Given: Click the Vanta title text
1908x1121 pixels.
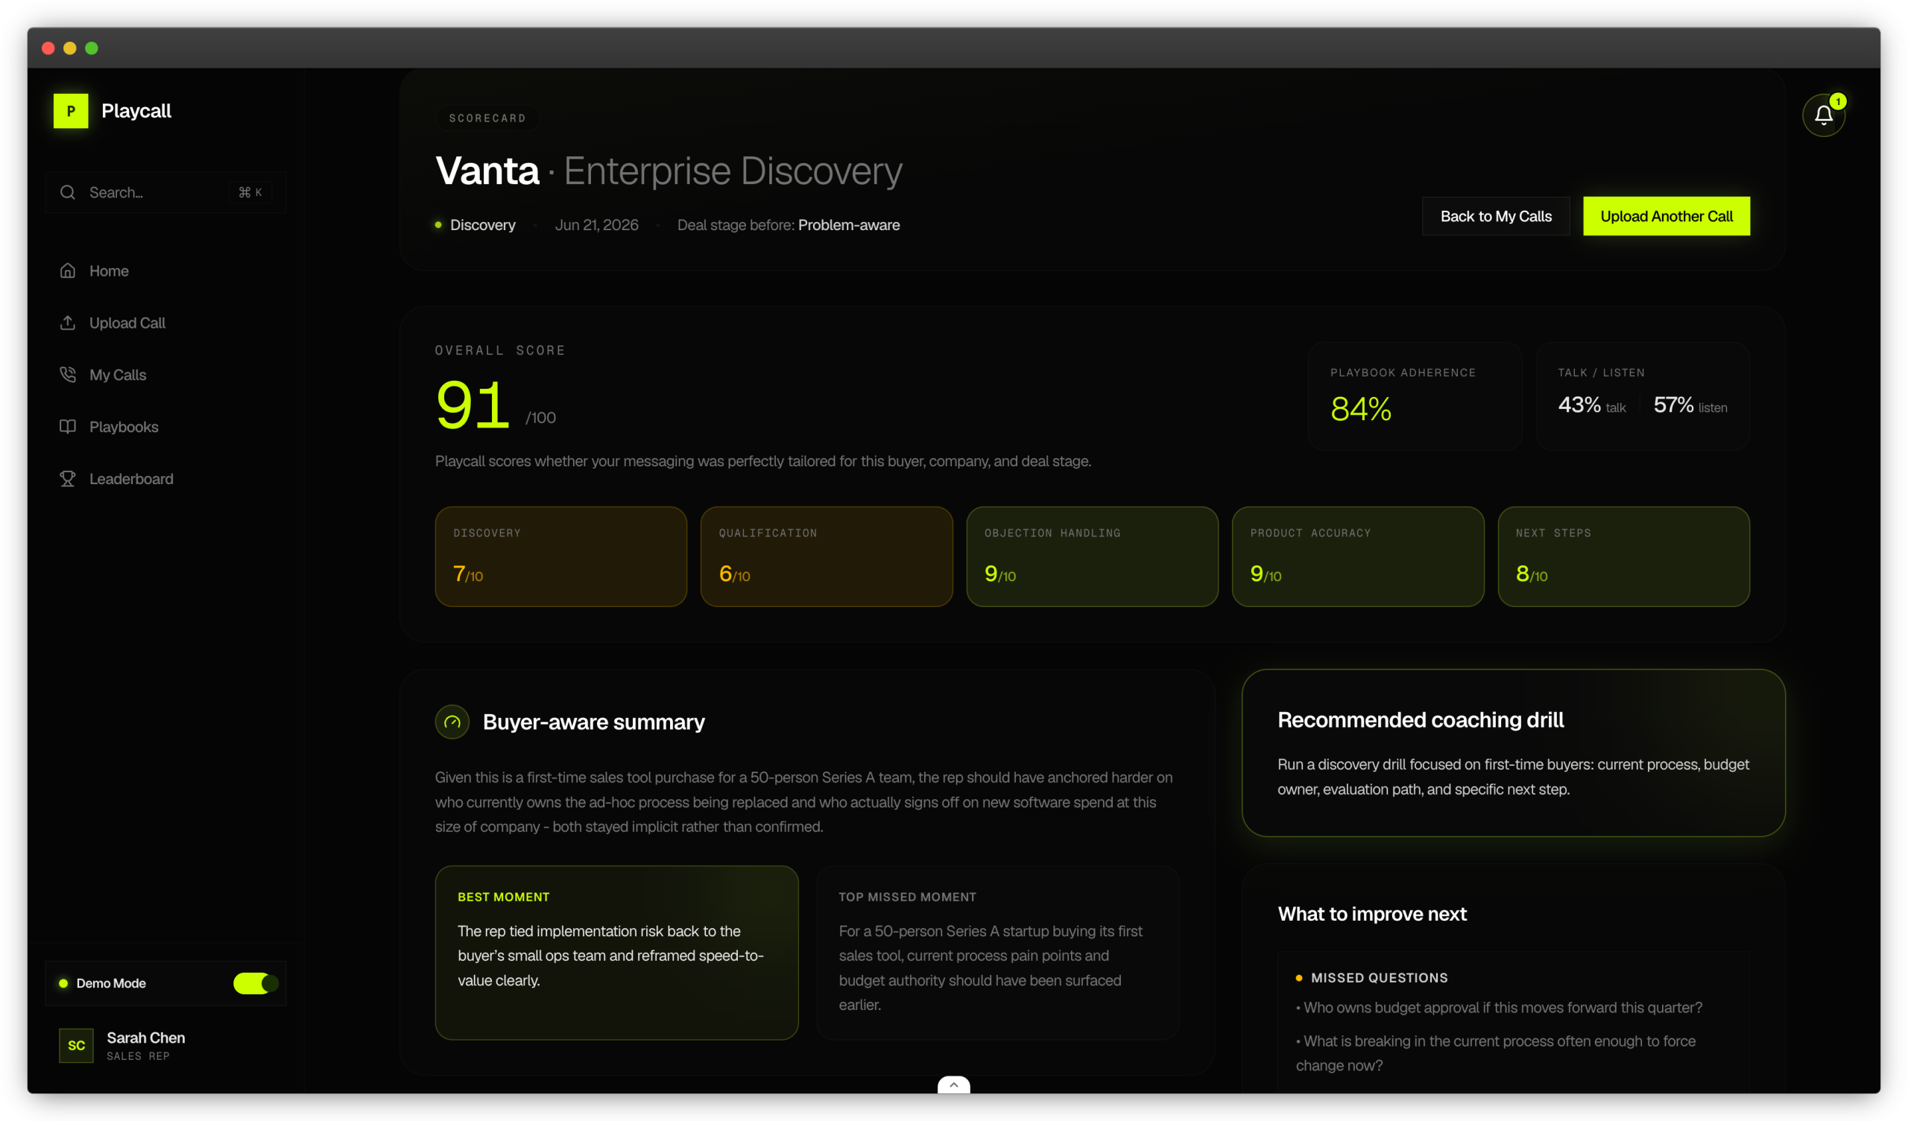Looking at the screenshot, I should 487,171.
